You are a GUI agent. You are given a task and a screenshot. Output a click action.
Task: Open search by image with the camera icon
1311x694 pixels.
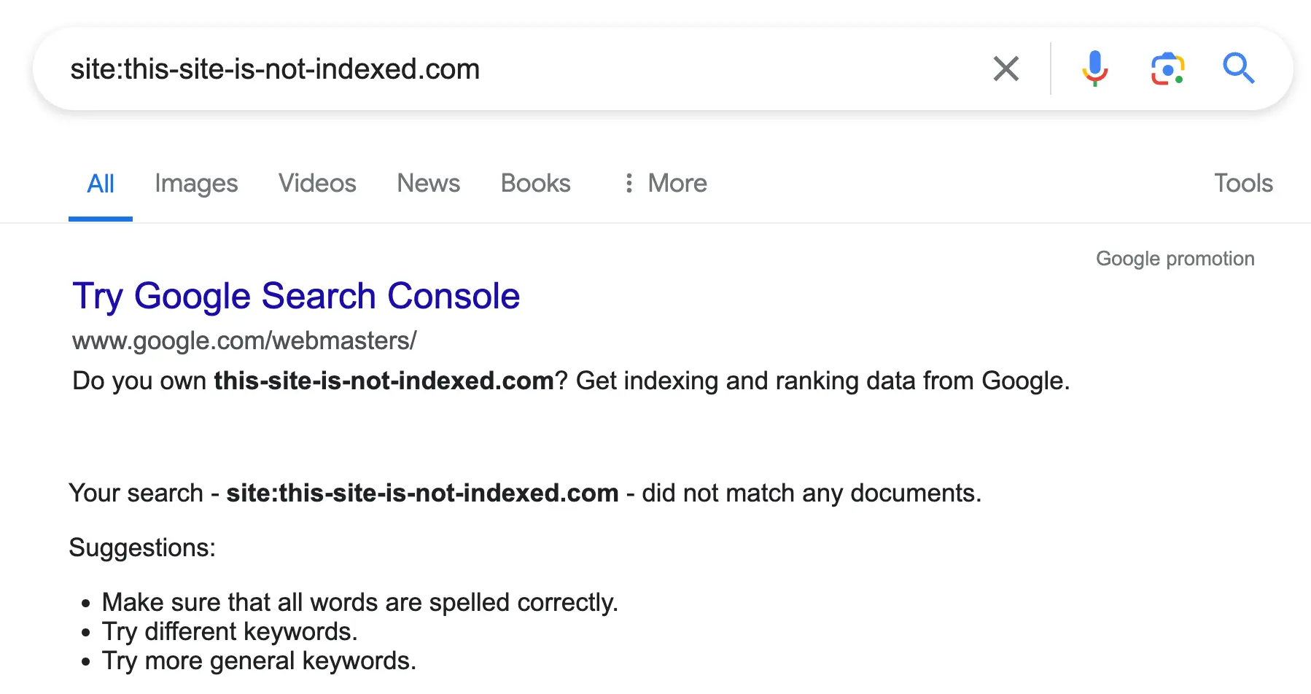click(1167, 69)
